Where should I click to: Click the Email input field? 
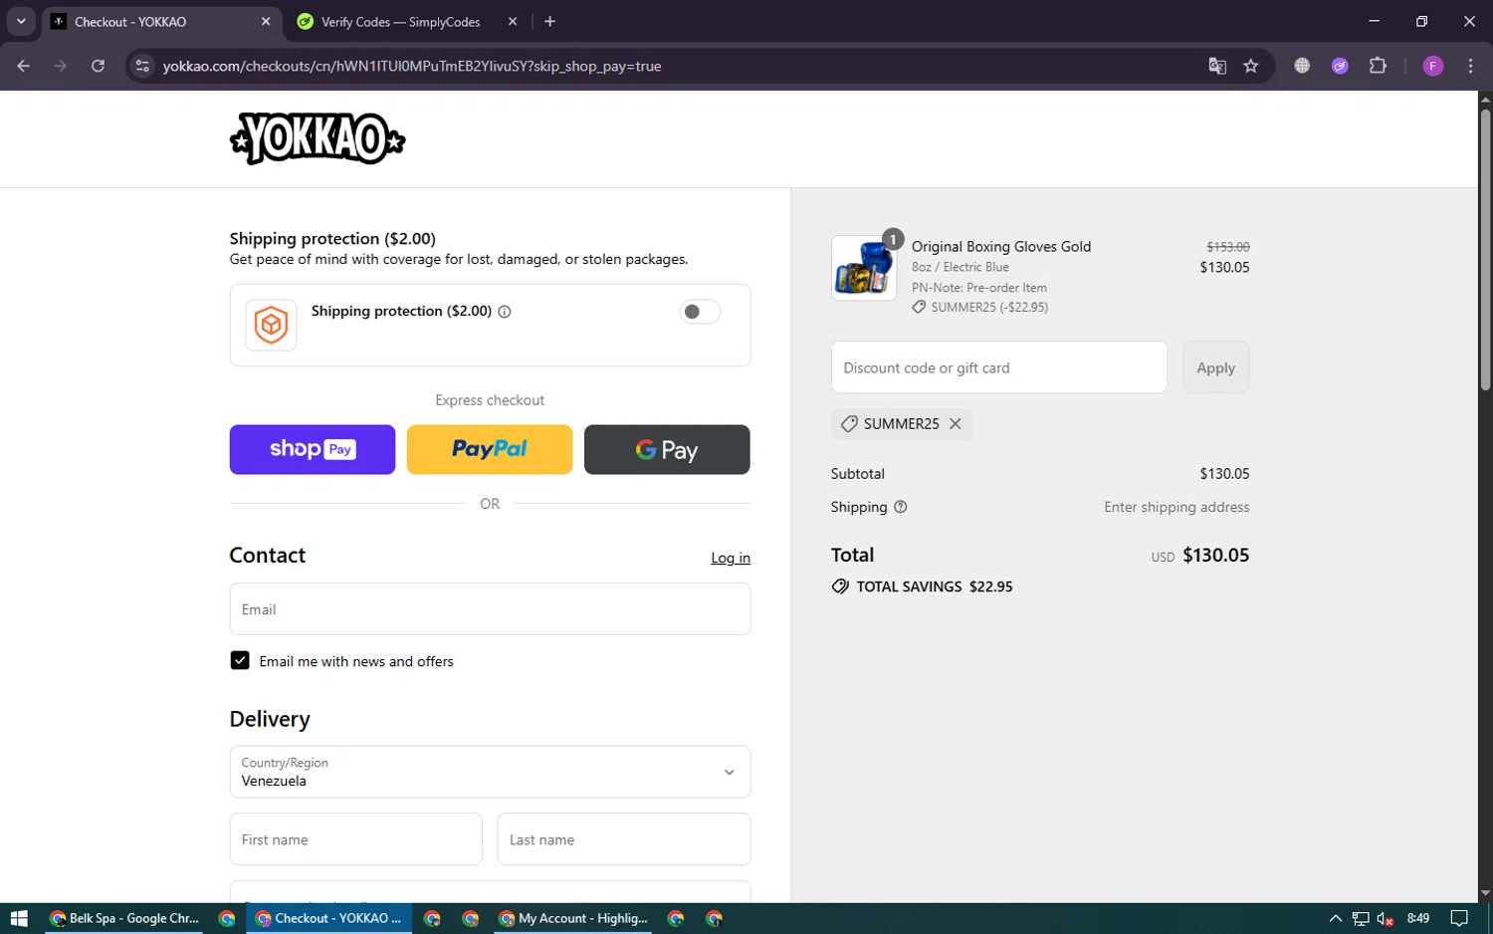tap(490, 608)
